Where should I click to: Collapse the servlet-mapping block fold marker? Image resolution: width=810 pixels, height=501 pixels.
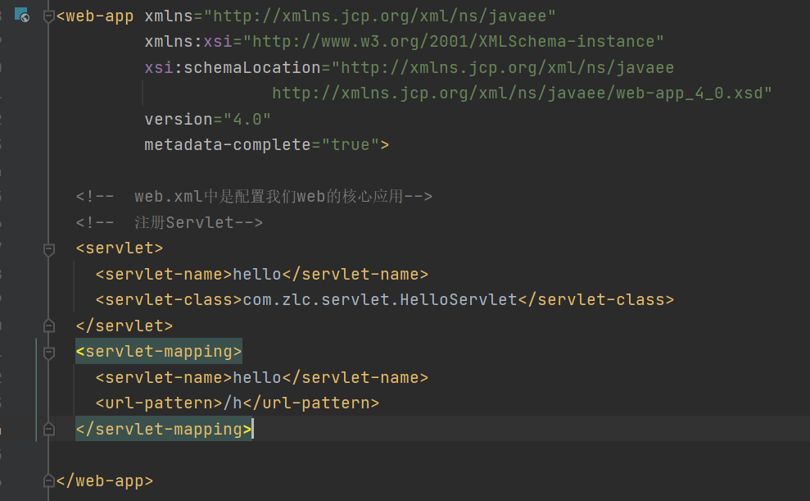point(48,351)
